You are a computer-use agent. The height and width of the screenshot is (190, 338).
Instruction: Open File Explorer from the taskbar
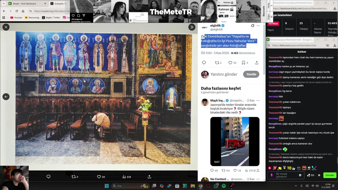tap(193, 186)
